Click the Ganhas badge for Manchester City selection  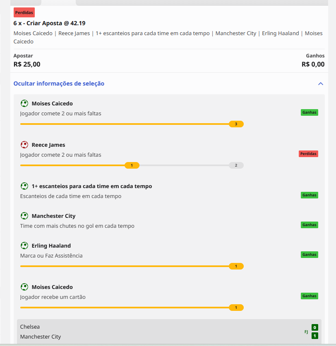309,225
